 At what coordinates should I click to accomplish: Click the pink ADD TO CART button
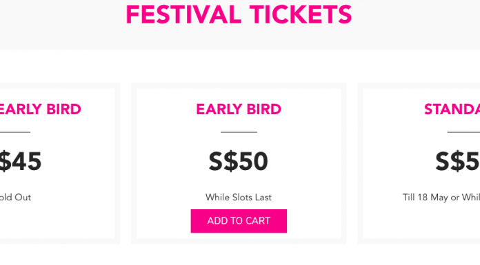tap(239, 221)
